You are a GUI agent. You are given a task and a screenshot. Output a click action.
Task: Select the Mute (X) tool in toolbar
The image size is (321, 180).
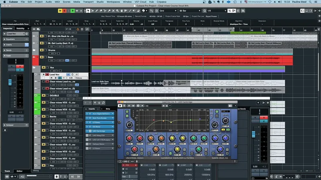pos(113,11)
